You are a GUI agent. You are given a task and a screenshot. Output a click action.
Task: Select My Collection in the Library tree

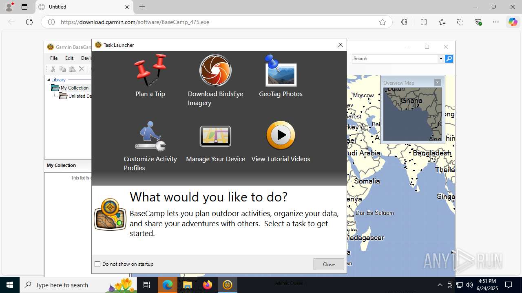pyautogui.click(x=74, y=88)
